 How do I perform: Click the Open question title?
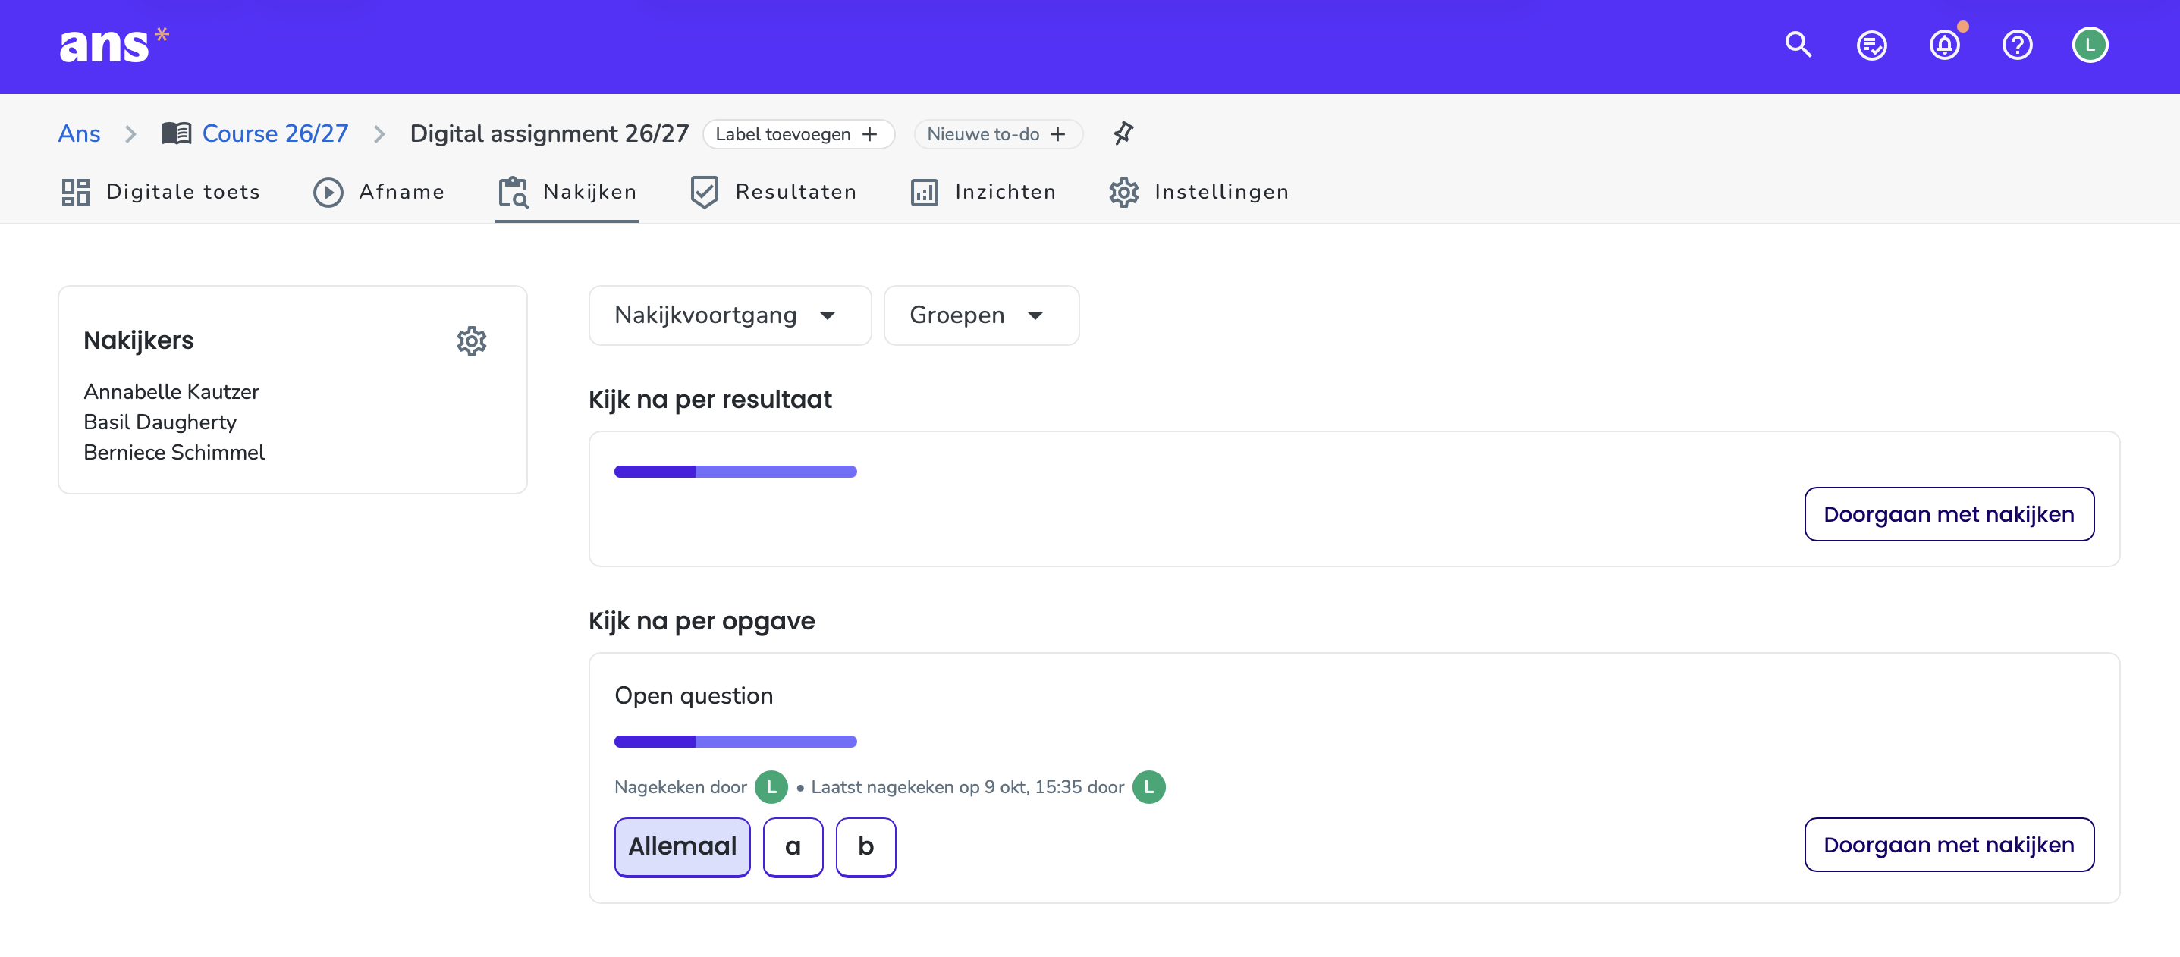693,695
